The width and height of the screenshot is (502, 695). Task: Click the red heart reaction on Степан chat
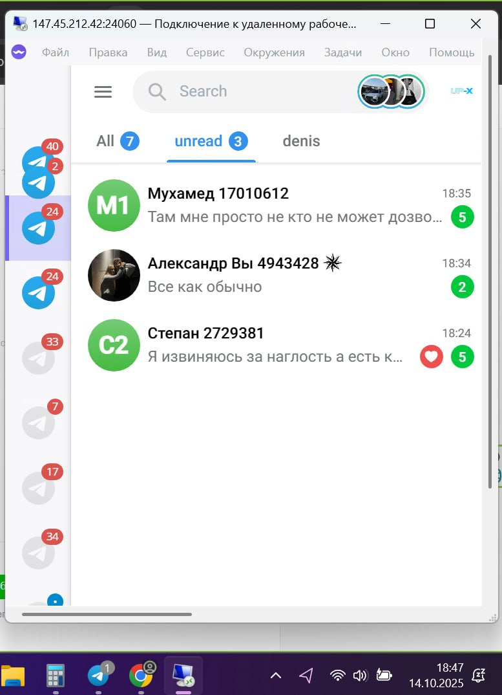pyautogui.click(x=431, y=357)
